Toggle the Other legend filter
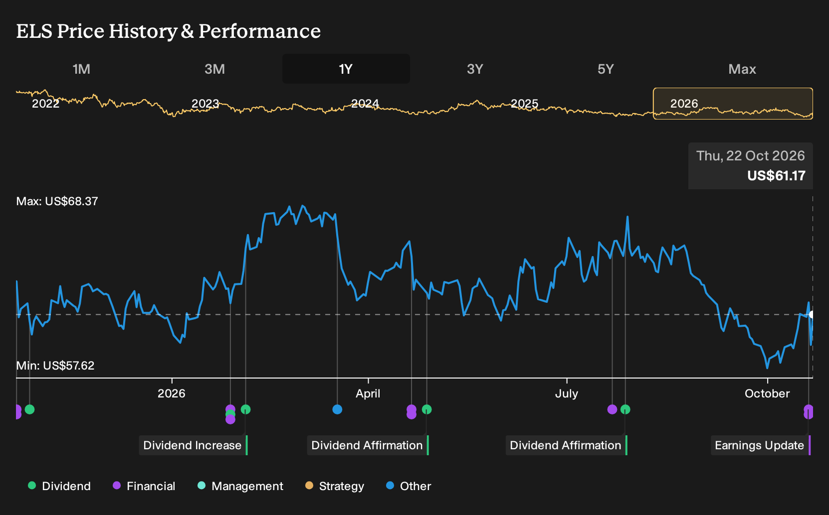This screenshot has width=829, height=515. [x=409, y=486]
